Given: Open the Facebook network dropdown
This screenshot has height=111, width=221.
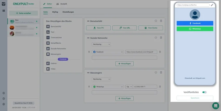Looking at the screenshot, I should coord(108,52).
